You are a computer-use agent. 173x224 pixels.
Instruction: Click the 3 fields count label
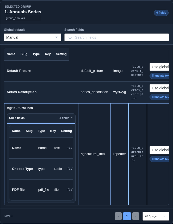click(64, 118)
